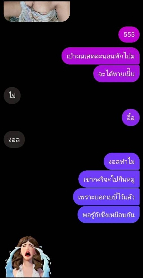143x278 pixels.
Task: Tap the gray 'ไม่' reply bubble
Action: coord(12,95)
